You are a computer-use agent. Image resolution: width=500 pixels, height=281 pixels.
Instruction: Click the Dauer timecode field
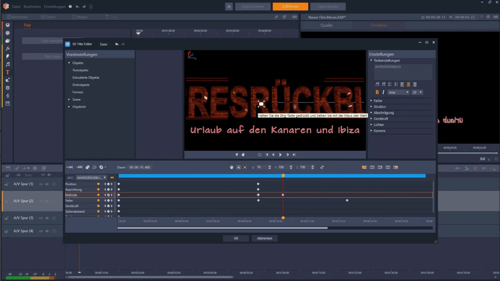[140, 167]
